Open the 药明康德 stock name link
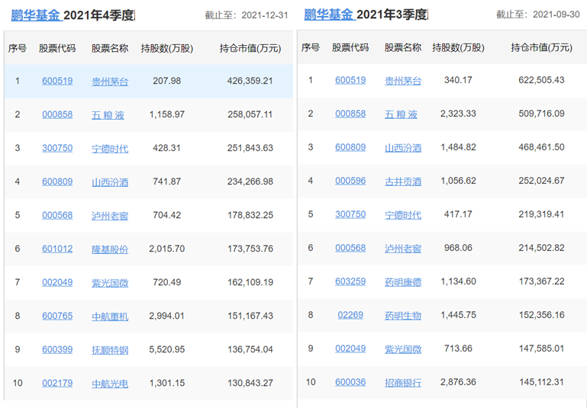This screenshot has width=587, height=408. pyautogui.click(x=403, y=281)
